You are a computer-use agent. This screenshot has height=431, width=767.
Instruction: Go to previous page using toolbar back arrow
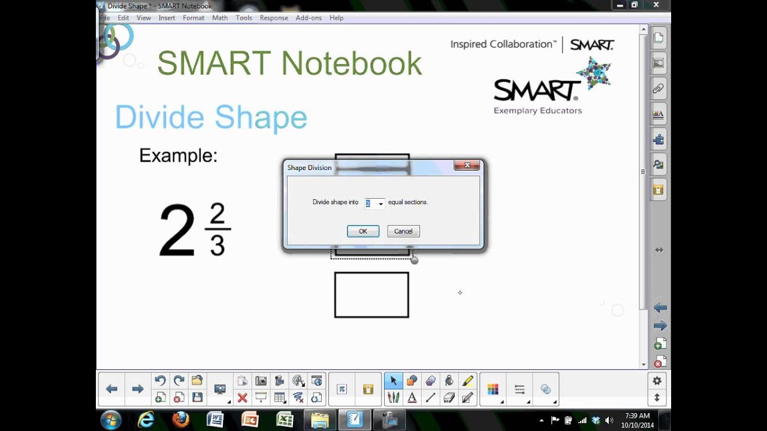[111, 389]
